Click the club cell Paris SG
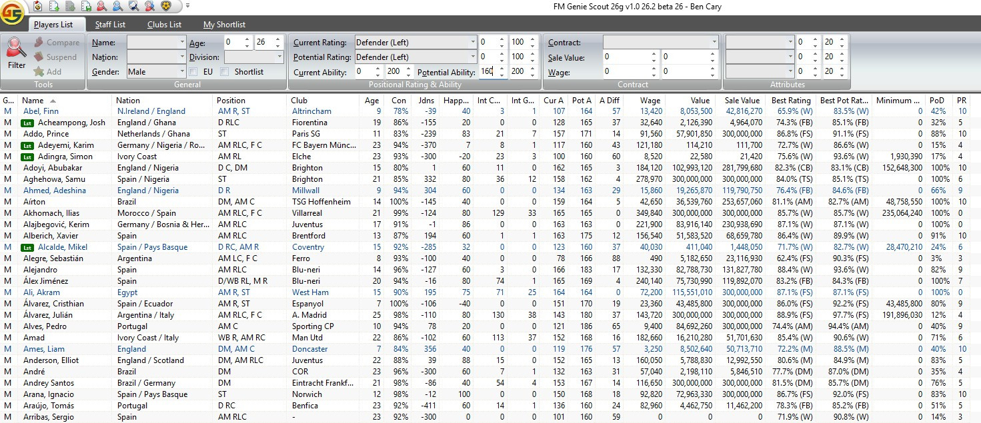This screenshot has width=981, height=423. point(307,134)
